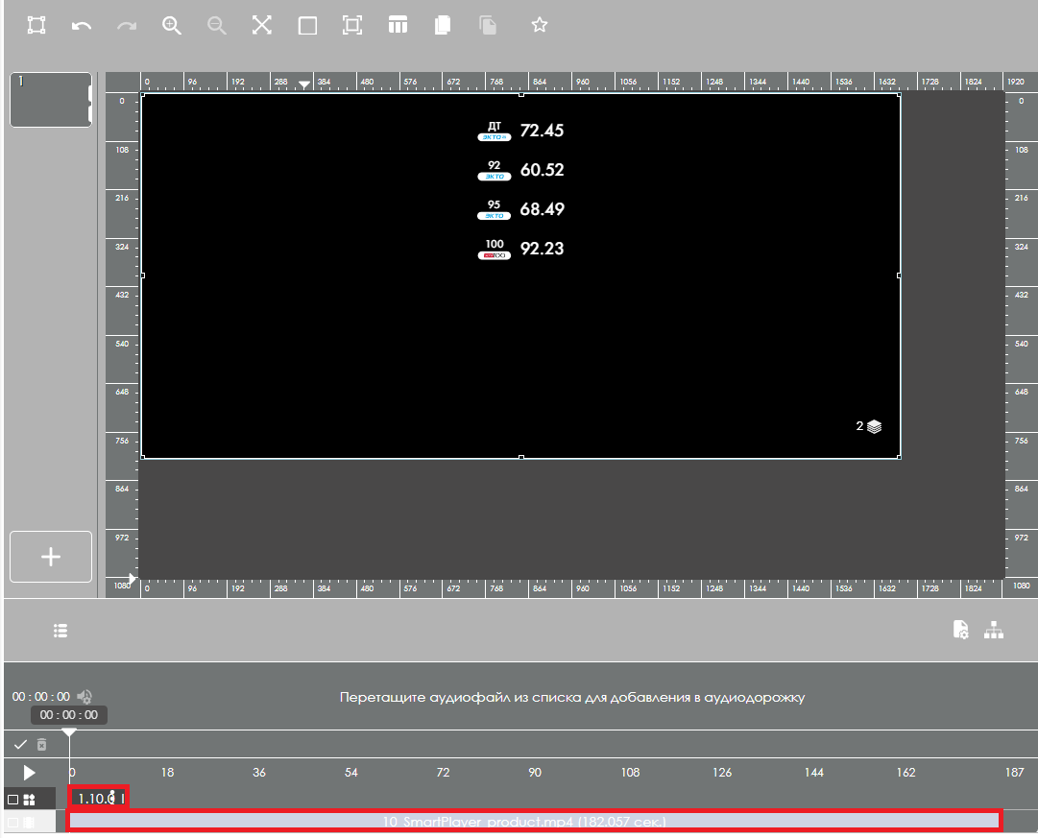
Task: Open the file settings icon
Action: tap(960, 630)
